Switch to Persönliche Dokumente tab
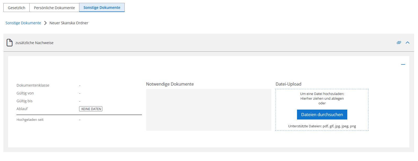 click(54, 8)
